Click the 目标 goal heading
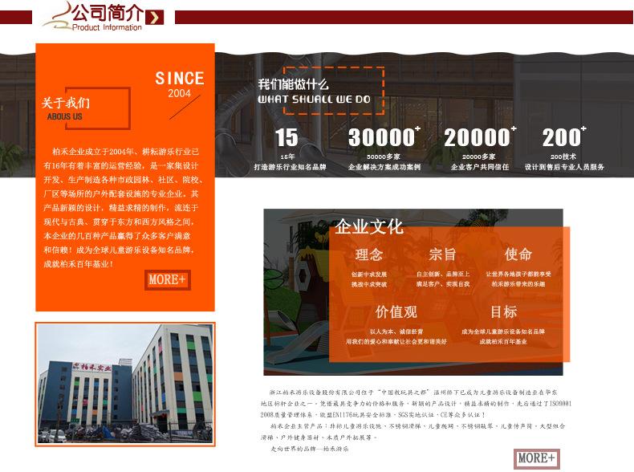 [x=503, y=311]
